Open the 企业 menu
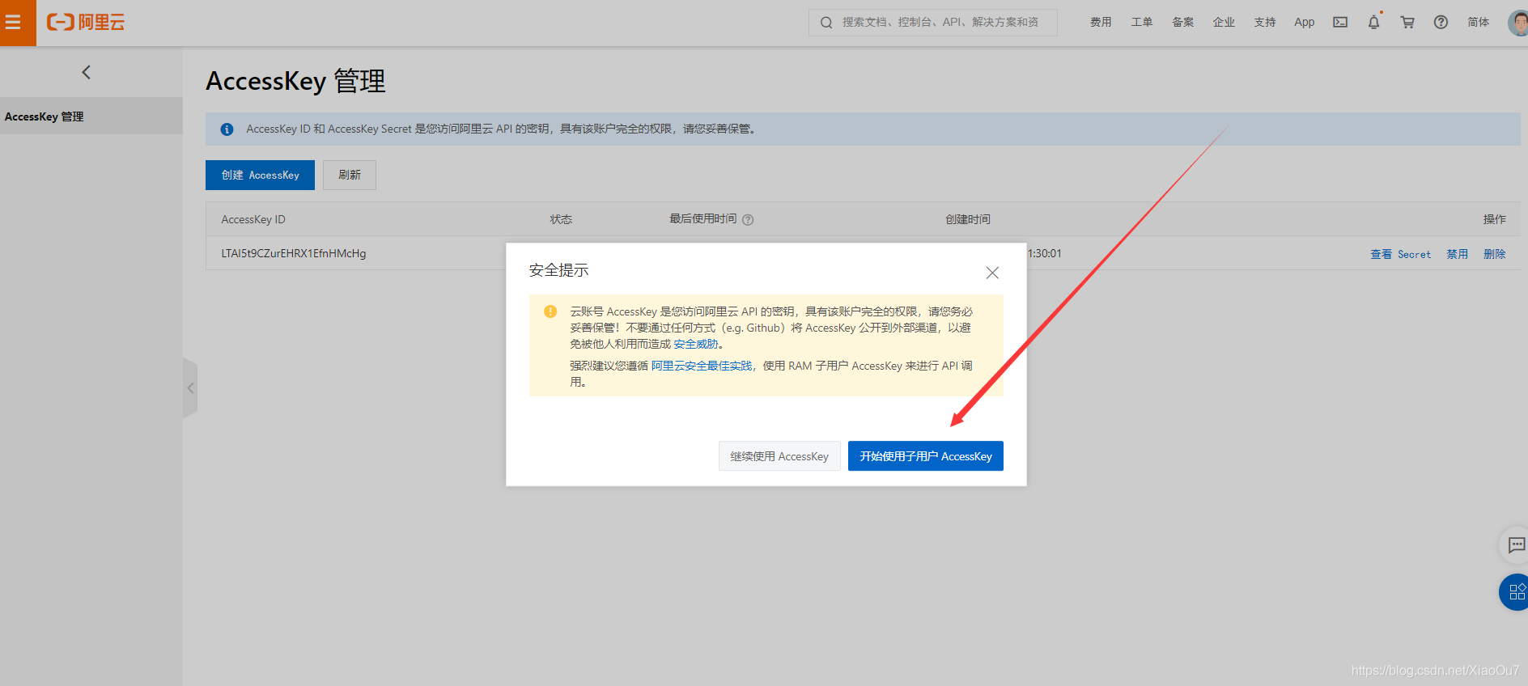Screen dimensions: 1528x686 (1224, 23)
